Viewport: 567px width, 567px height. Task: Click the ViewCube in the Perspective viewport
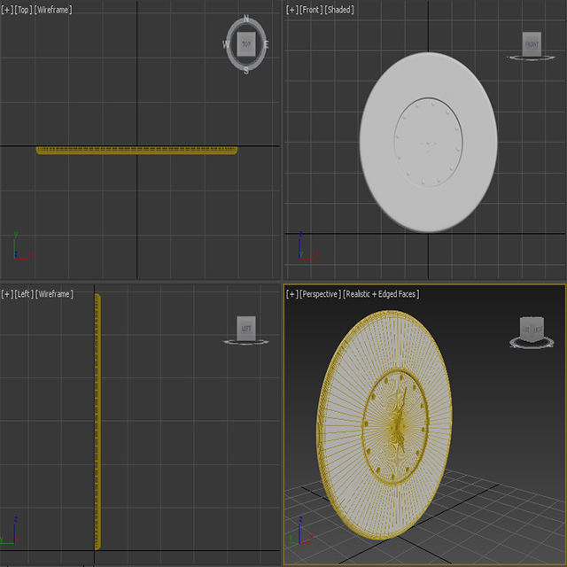pos(532,330)
